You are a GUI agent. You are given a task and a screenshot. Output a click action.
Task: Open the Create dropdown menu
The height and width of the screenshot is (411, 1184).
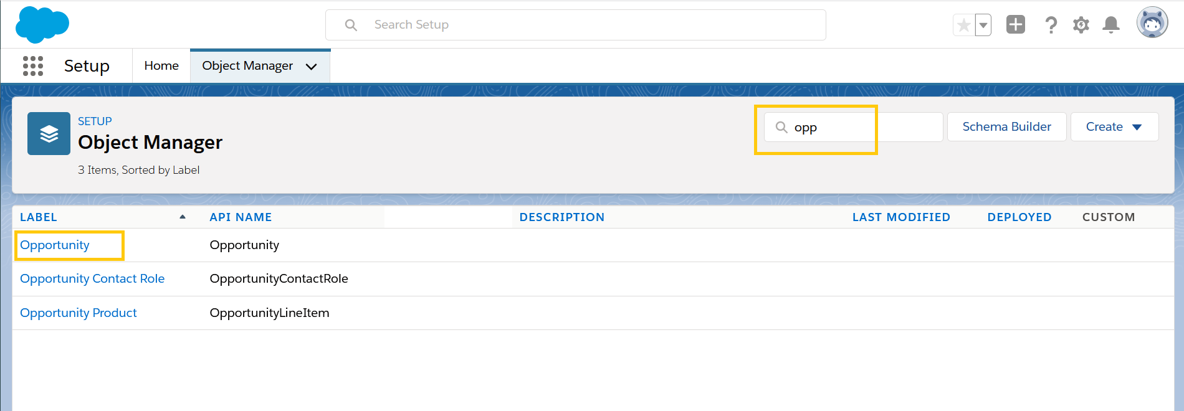pos(1114,127)
